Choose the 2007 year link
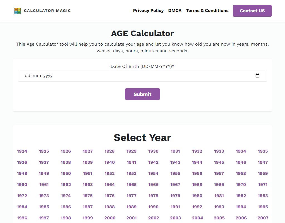The image size is (285, 223). pos(263,218)
